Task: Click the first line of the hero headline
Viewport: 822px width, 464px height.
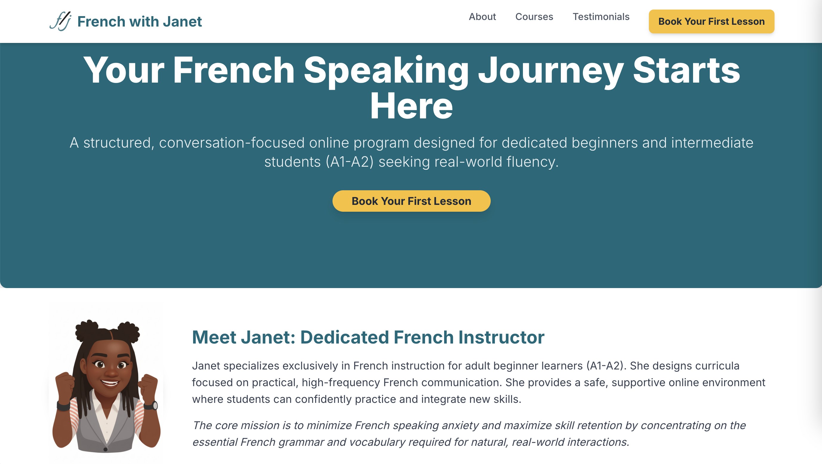Action: (x=411, y=70)
